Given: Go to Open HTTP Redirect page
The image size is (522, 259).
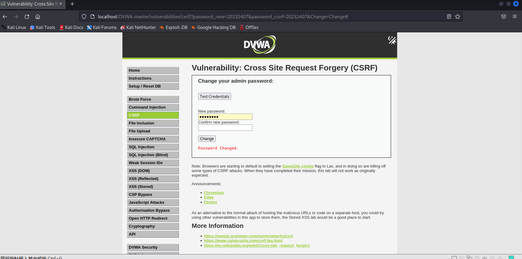Looking at the screenshot, I should coord(153,218).
